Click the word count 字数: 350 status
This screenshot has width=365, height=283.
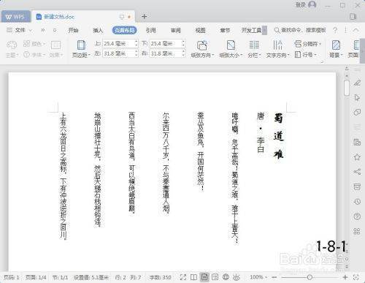tap(161, 277)
